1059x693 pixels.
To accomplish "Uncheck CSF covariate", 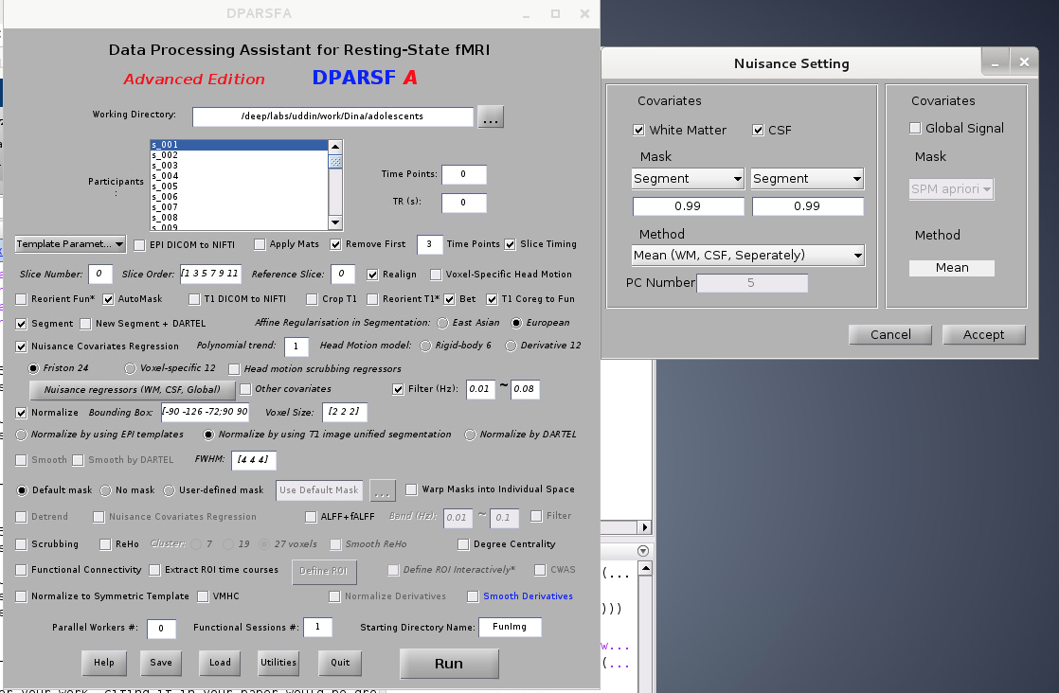I will point(758,131).
